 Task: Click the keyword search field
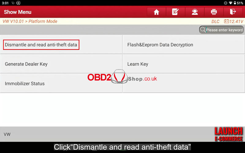tap(221, 30)
